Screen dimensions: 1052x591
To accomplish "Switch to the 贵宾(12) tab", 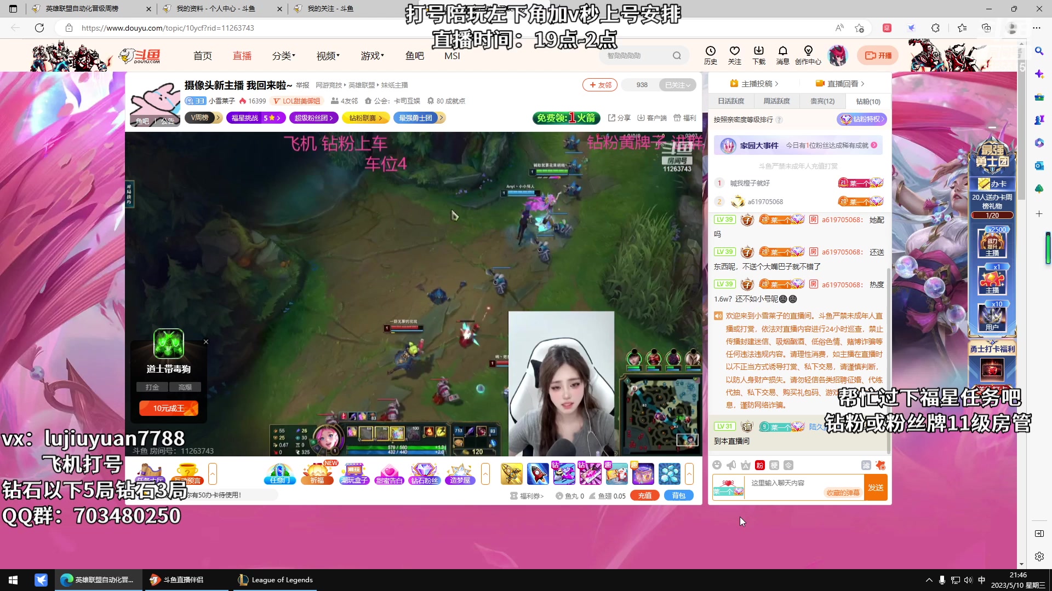I will (x=822, y=101).
